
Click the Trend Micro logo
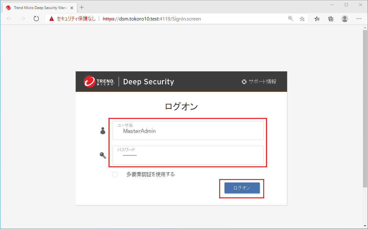click(x=99, y=82)
